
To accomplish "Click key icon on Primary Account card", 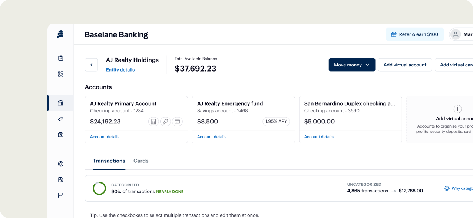I will [165, 121].
